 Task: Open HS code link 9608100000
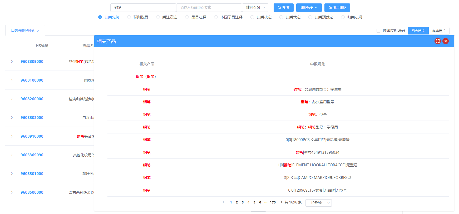[x=32, y=80]
